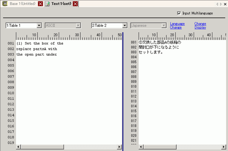228x151 pixels.
Task: Close the Text 1 (set) tab
Action: (x=75, y=4)
